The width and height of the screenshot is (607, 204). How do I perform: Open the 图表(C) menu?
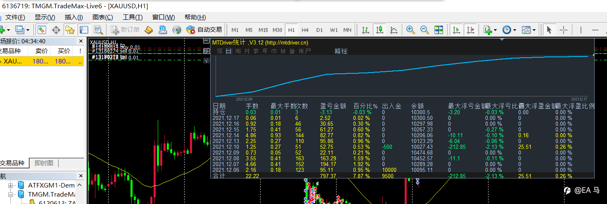tap(102, 17)
